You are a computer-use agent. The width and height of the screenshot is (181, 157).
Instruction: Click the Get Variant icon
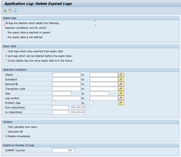tap(10, 10)
